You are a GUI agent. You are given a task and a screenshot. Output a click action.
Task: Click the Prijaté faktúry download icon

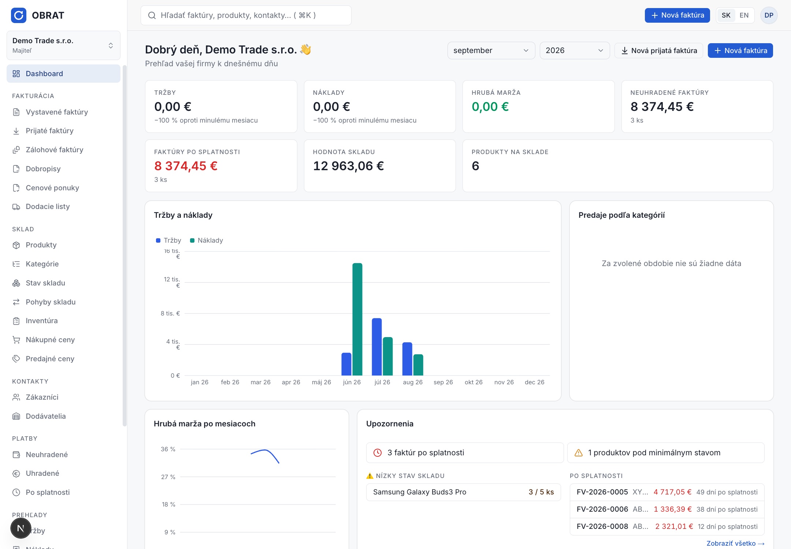[x=16, y=131]
